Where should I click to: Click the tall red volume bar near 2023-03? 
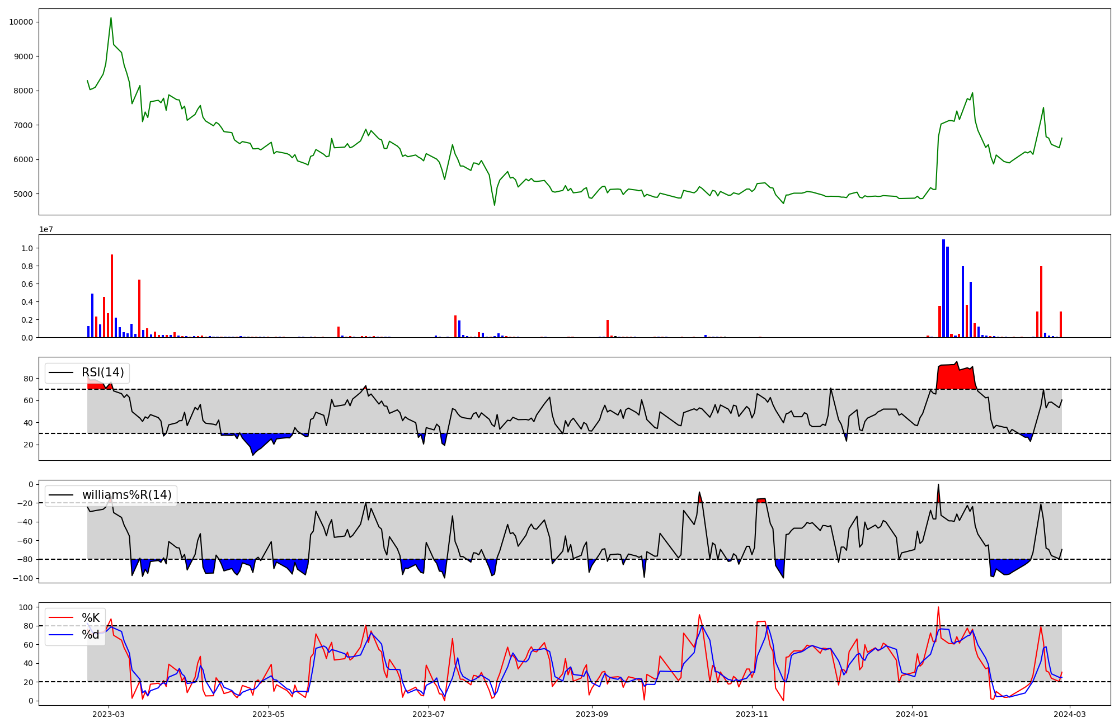[112, 295]
